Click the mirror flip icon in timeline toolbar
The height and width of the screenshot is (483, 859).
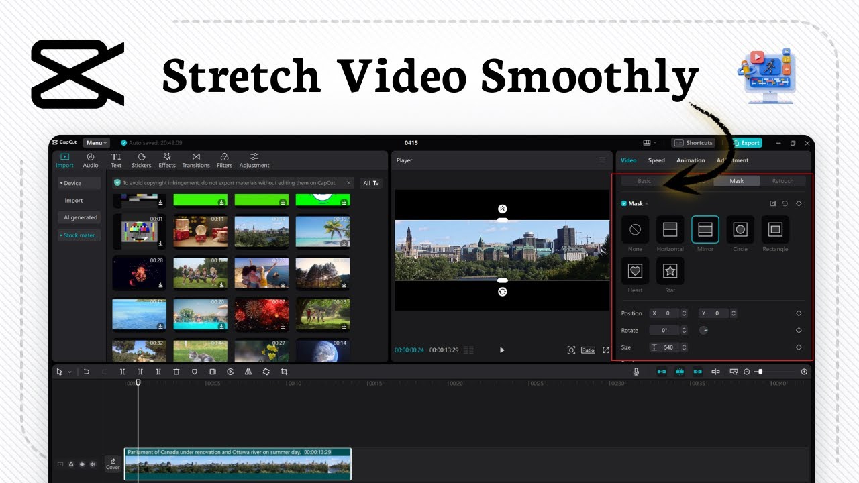tap(248, 372)
